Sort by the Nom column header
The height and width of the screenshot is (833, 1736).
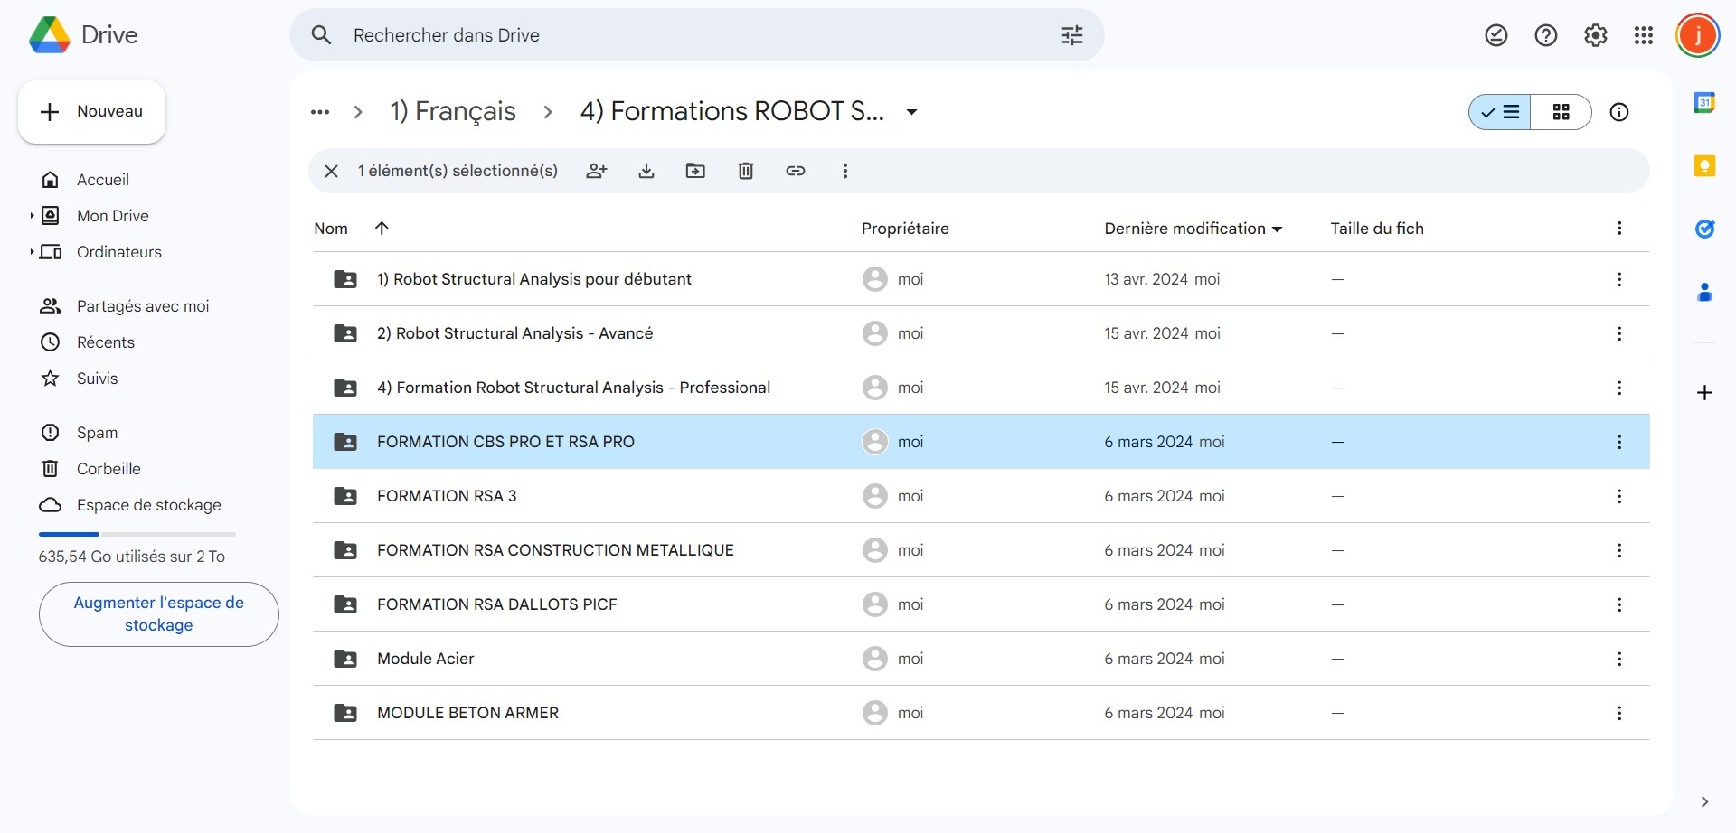(x=331, y=229)
